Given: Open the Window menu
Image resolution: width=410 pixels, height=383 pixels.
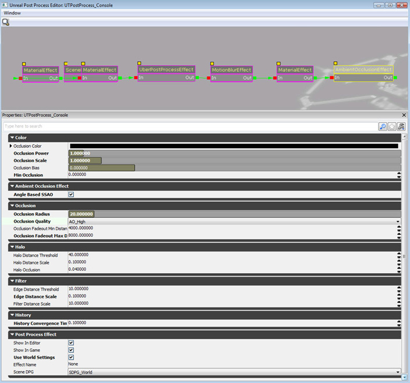Looking at the screenshot, I should click(x=12, y=13).
